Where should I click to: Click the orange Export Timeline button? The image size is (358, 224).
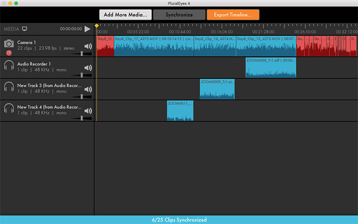[x=233, y=15]
